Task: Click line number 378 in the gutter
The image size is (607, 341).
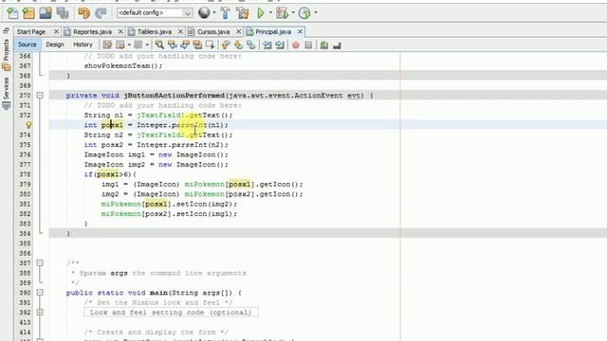Action: (x=26, y=174)
